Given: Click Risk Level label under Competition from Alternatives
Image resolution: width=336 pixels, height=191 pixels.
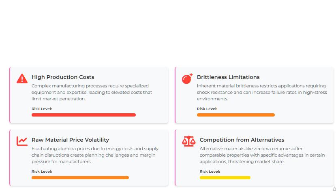Looking at the screenshot, I should [x=210, y=172].
